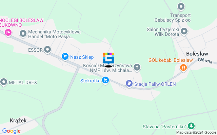
Task: Click the Map data ©2024 Google attribution
Action: coord(196,132)
